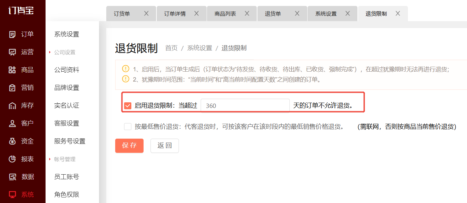Go to 首页 breadcrumb link

(171, 48)
